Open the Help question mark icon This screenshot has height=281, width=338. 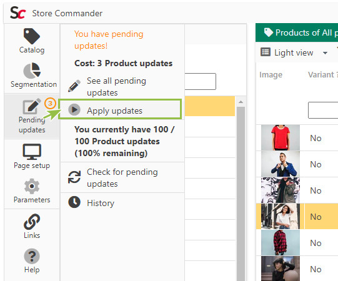click(x=32, y=256)
